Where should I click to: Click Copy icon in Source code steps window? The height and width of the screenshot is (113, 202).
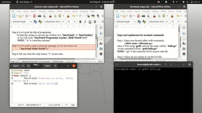(x=55, y=16)
